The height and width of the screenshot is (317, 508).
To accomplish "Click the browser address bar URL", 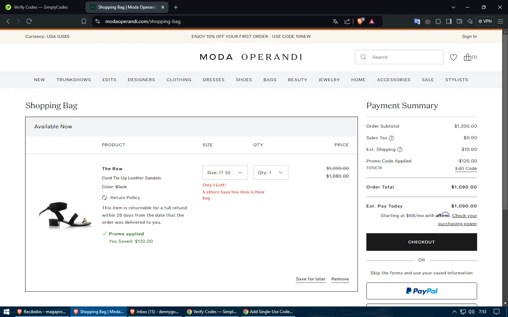I will click(x=143, y=21).
